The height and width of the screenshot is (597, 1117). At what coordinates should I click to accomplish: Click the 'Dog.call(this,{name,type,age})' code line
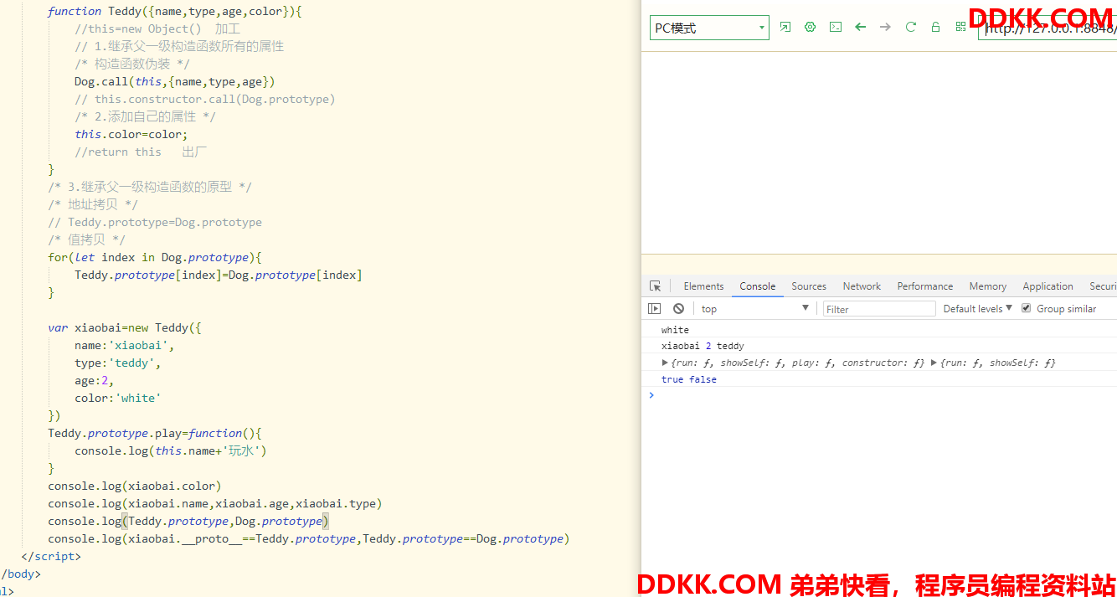coord(175,81)
